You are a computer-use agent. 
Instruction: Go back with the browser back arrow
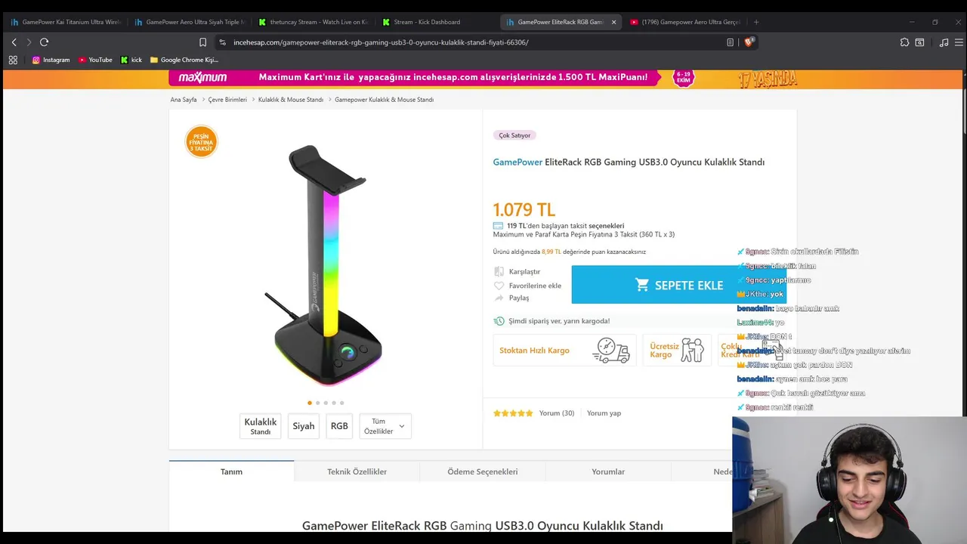(x=14, y=42)
